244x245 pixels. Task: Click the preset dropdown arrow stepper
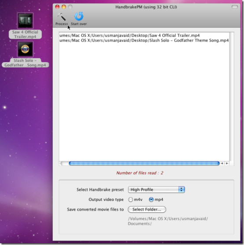[x=181, y=189]
